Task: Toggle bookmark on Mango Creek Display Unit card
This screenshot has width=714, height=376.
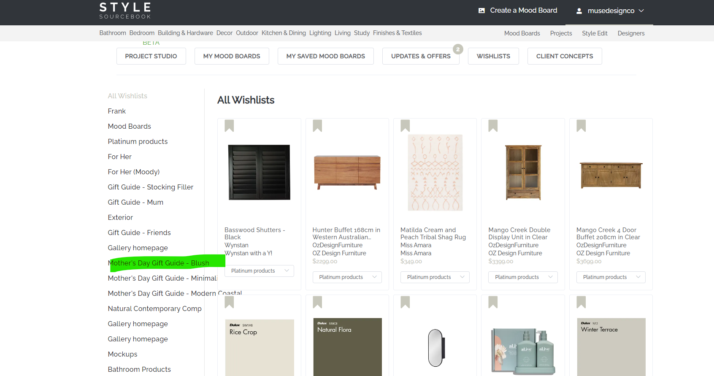Action: pyautogui.click(x=493, y=126)
